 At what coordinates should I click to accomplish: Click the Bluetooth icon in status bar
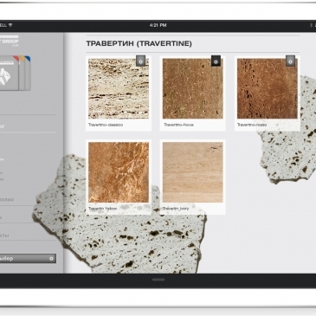tap(311, 25)
